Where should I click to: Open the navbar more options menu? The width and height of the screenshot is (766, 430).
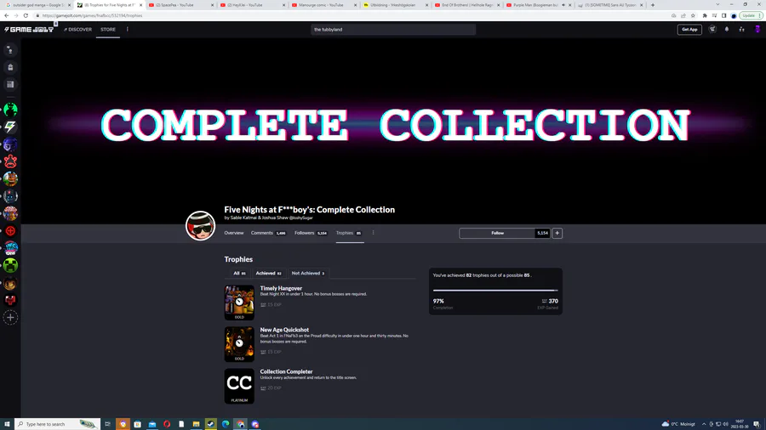[x=128, y=29]
